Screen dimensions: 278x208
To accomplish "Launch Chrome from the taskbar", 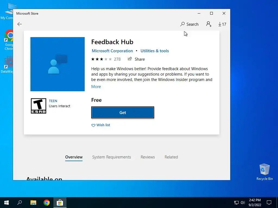I will 47,203.
